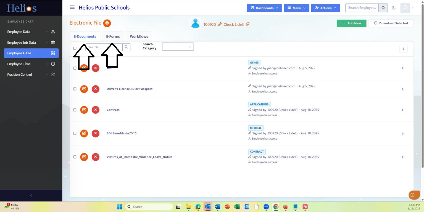Edit the Victims_of_Domestic_Violence_Leave_Notice document
The width and height of the screenshot is (424, 212).
(84, 157)
